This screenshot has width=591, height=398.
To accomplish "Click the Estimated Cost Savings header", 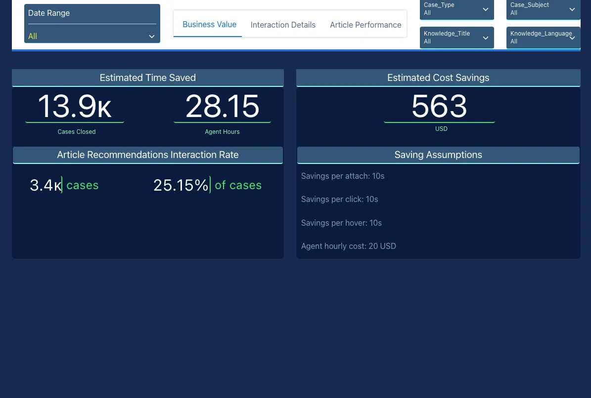I will pos(438,78).
